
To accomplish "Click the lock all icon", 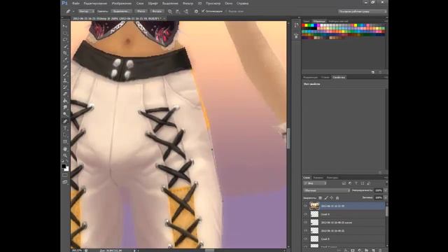I will (337, 197).
